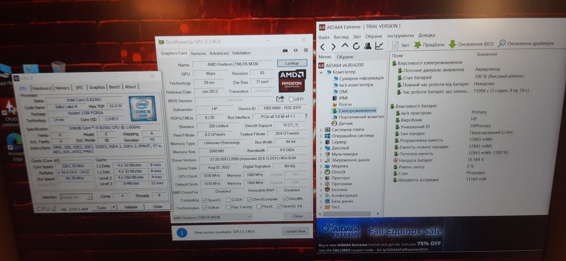The width and height of the screenshot is (566, 261).
Task: Expand Системна плата node
Action: pyautogui.click(x=321, y=130)
